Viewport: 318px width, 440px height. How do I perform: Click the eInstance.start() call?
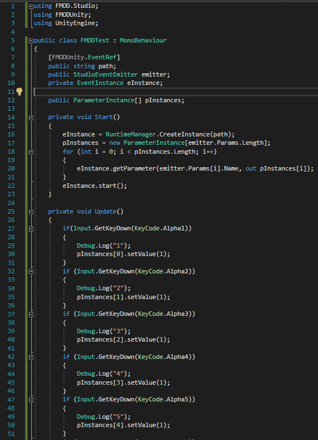(95, 186)
